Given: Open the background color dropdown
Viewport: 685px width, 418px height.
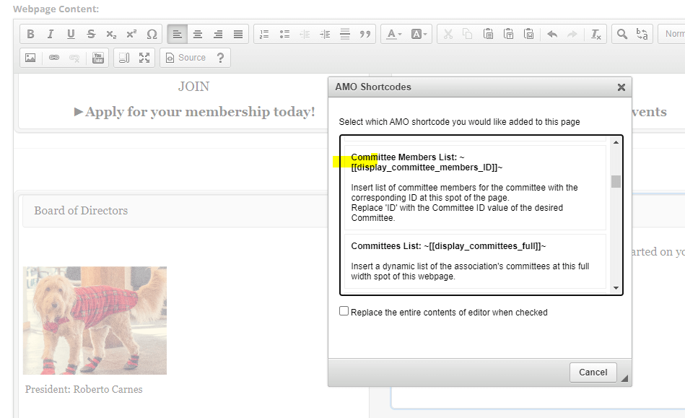Looking at the screenshot, I should tap(419, 34).
